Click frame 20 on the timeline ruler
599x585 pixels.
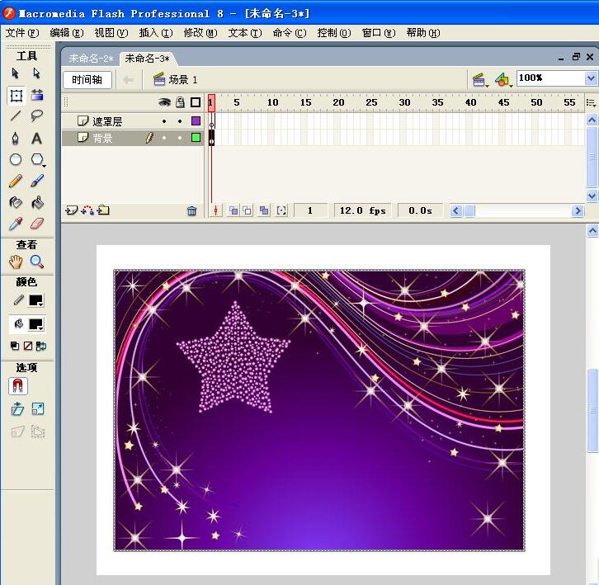click(338, 102)
